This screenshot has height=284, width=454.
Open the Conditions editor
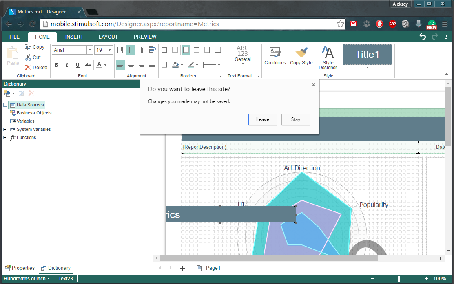click(x=275, y=56)
